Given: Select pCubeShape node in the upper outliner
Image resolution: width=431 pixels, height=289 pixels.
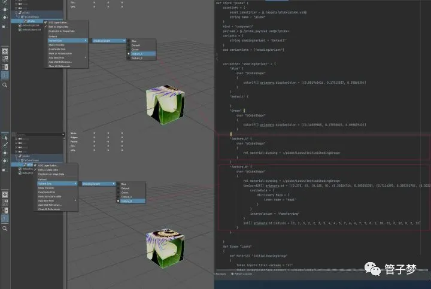Looking at the screenshot, I should point(31,16).
